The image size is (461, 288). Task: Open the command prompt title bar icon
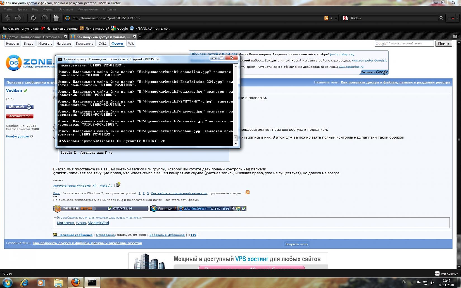click(60, 59)
